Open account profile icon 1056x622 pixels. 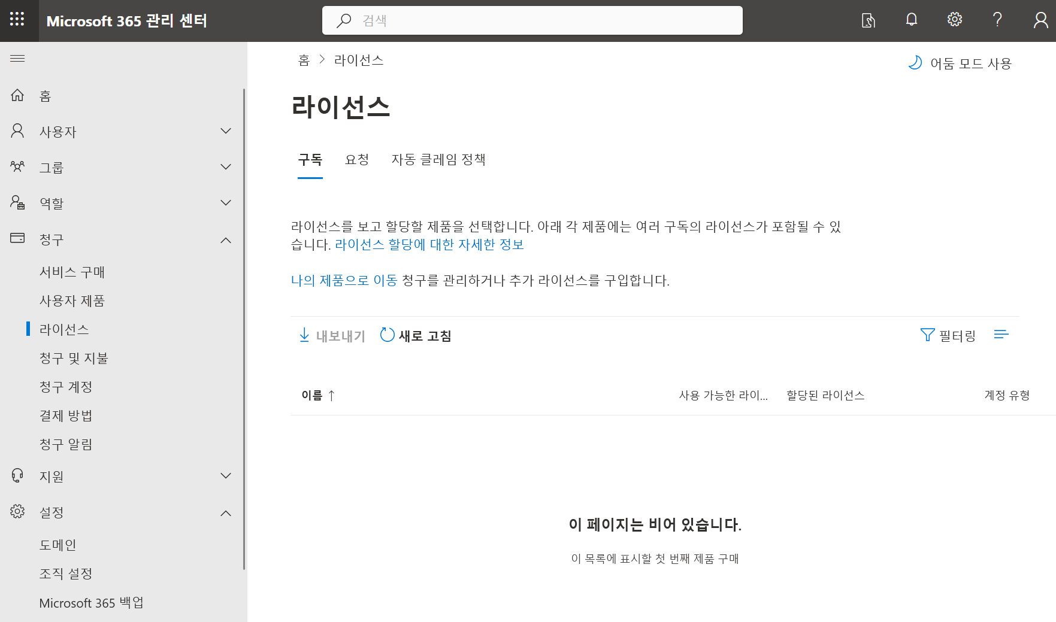[1041, 20]
